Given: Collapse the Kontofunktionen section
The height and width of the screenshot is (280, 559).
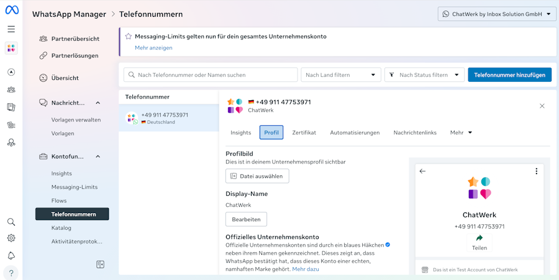Looking at the screenshot, I should 98,157.
